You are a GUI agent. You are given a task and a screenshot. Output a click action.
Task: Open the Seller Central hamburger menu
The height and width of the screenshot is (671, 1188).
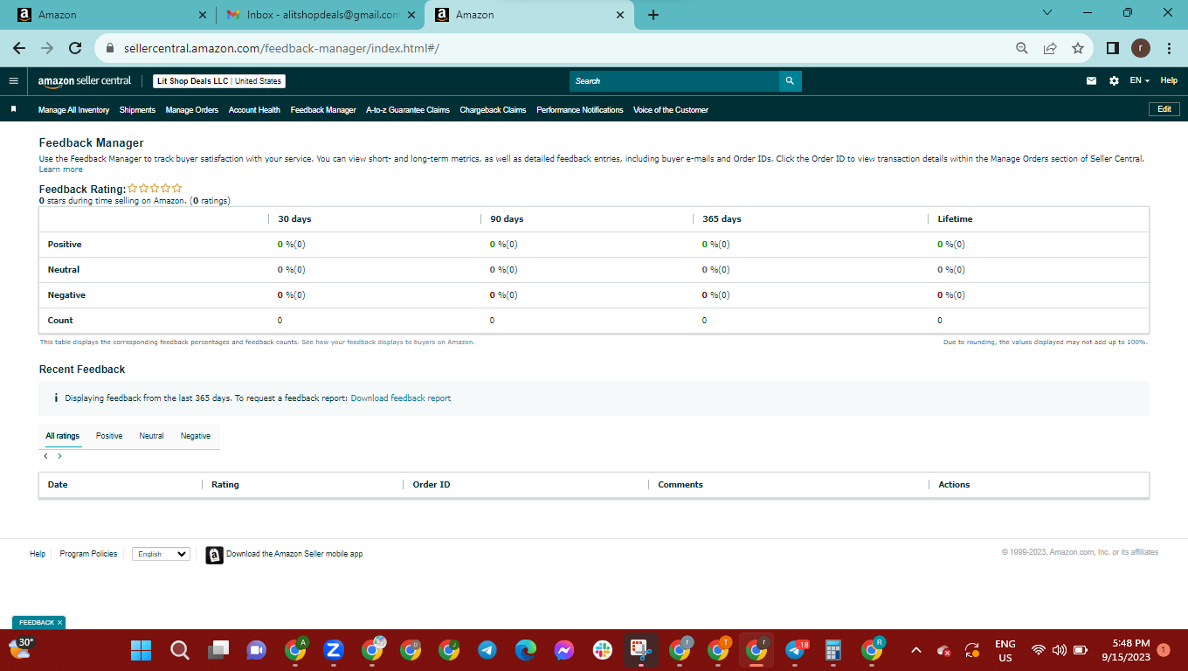point(13,81)
